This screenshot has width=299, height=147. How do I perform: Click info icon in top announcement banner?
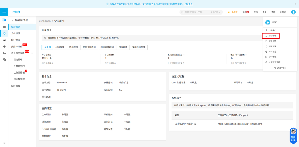click(x=107, y=4)
